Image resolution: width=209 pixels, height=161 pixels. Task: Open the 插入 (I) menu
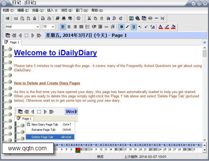[x=52, y=10]
